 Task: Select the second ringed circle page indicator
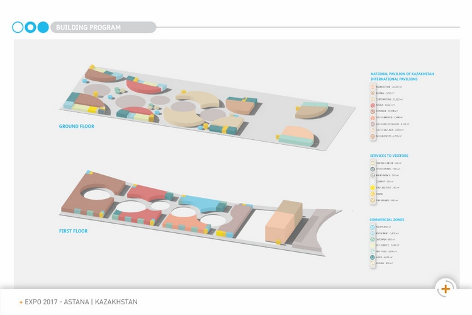pos(30,27)
